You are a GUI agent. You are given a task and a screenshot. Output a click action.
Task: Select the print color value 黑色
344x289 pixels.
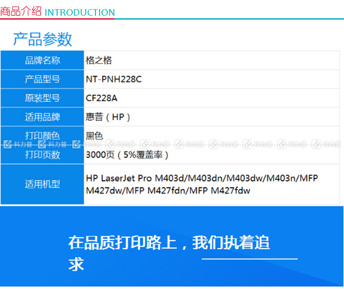click(x=94, y=135)
